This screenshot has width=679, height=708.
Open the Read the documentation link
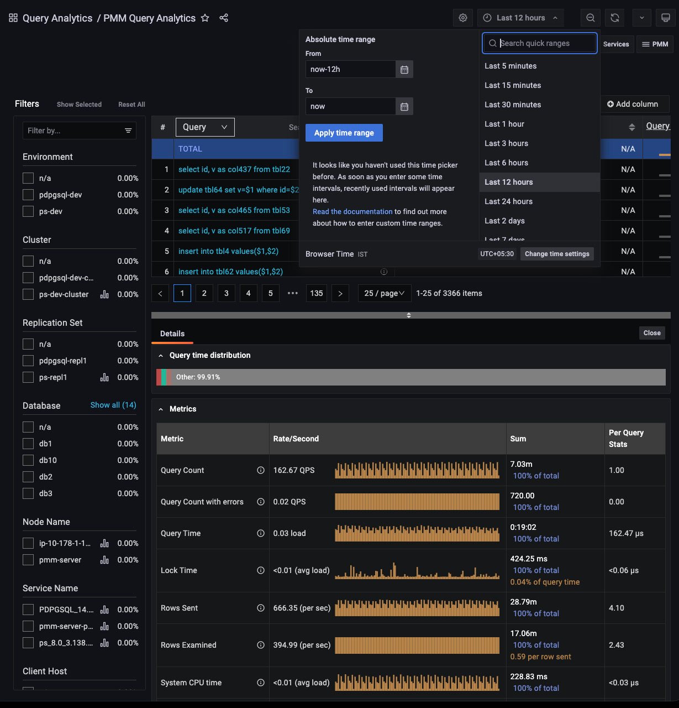click(x=352, y=211)
